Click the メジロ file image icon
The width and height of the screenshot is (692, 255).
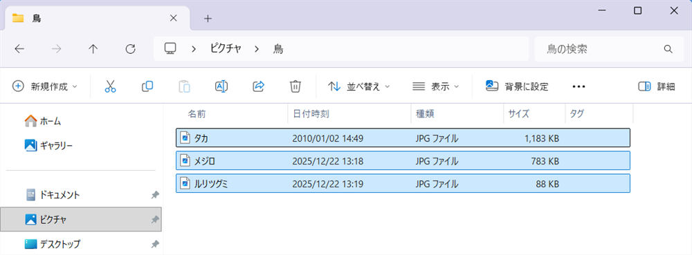(x=185, y=161)
